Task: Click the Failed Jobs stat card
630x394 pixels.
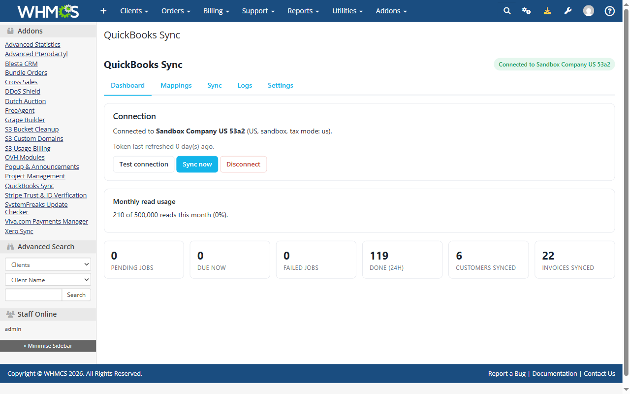Action: pyautogui.click(x=316, y=260)
